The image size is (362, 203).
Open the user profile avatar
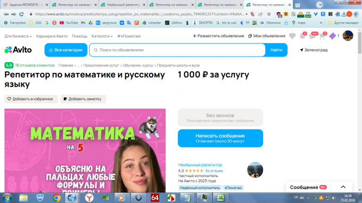[348, 36]
